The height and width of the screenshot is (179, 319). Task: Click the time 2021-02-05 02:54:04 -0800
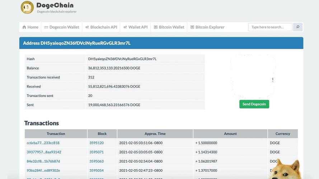coord(141,161)
